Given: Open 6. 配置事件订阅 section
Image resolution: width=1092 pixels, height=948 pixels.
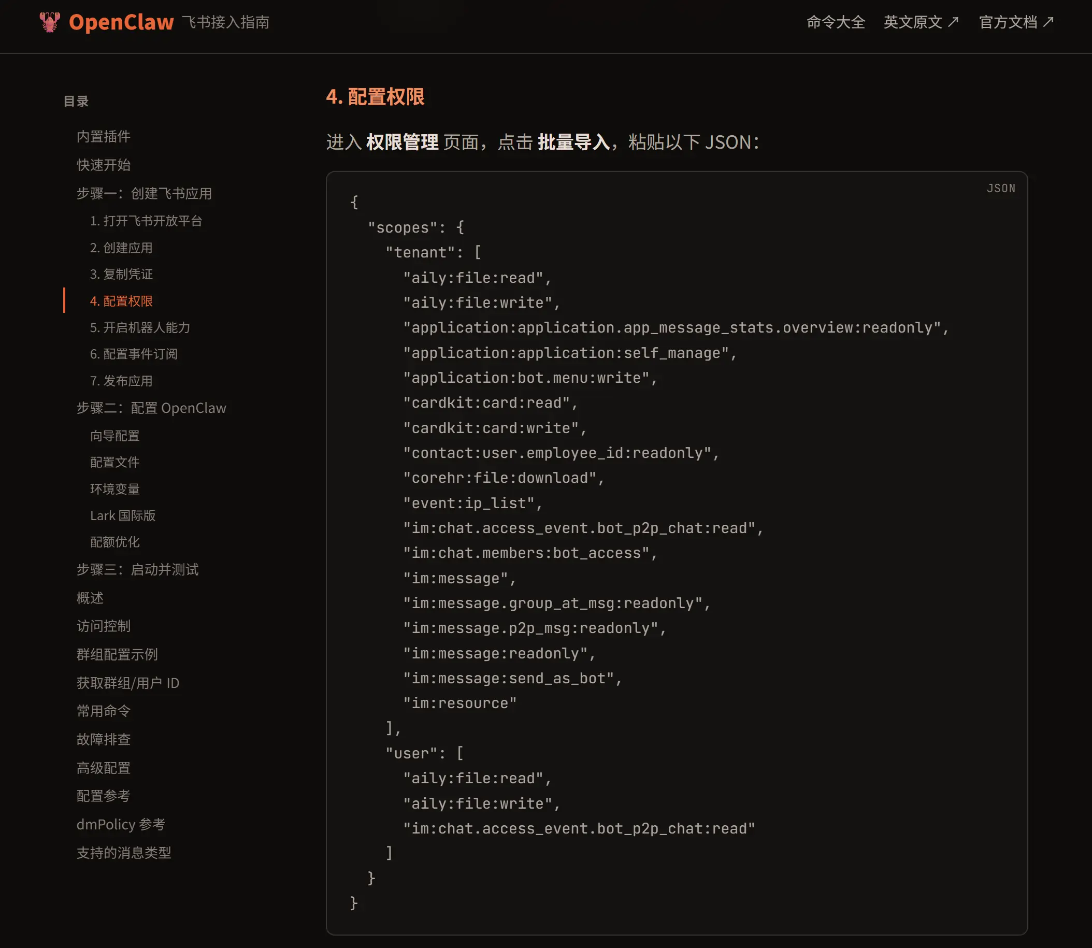Looking at the screenshot, I should click(x=133, y=354).
